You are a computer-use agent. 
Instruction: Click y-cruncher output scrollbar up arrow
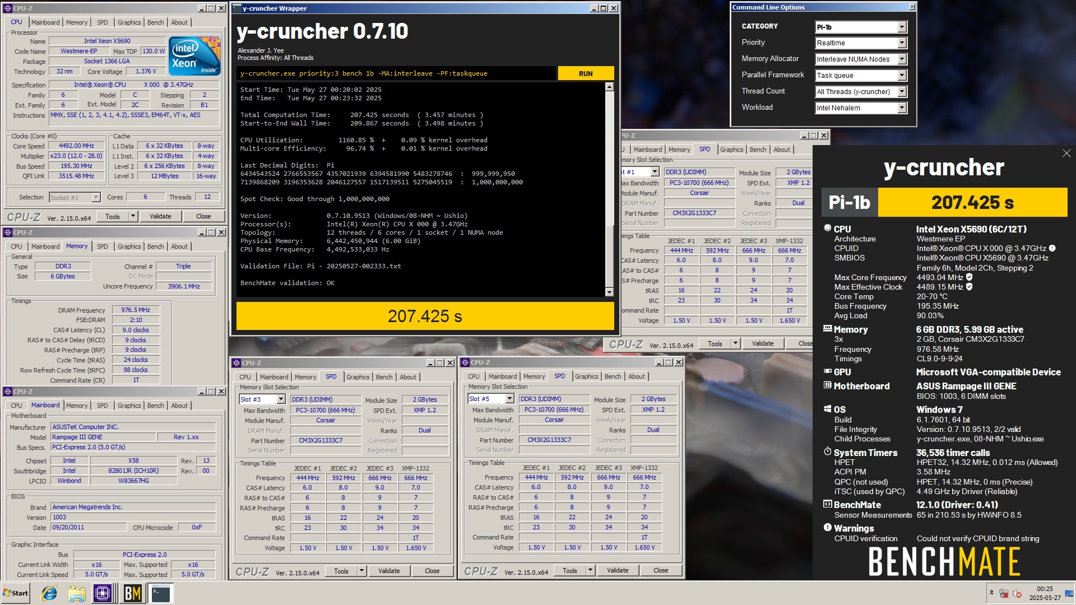tap(609, 87)
